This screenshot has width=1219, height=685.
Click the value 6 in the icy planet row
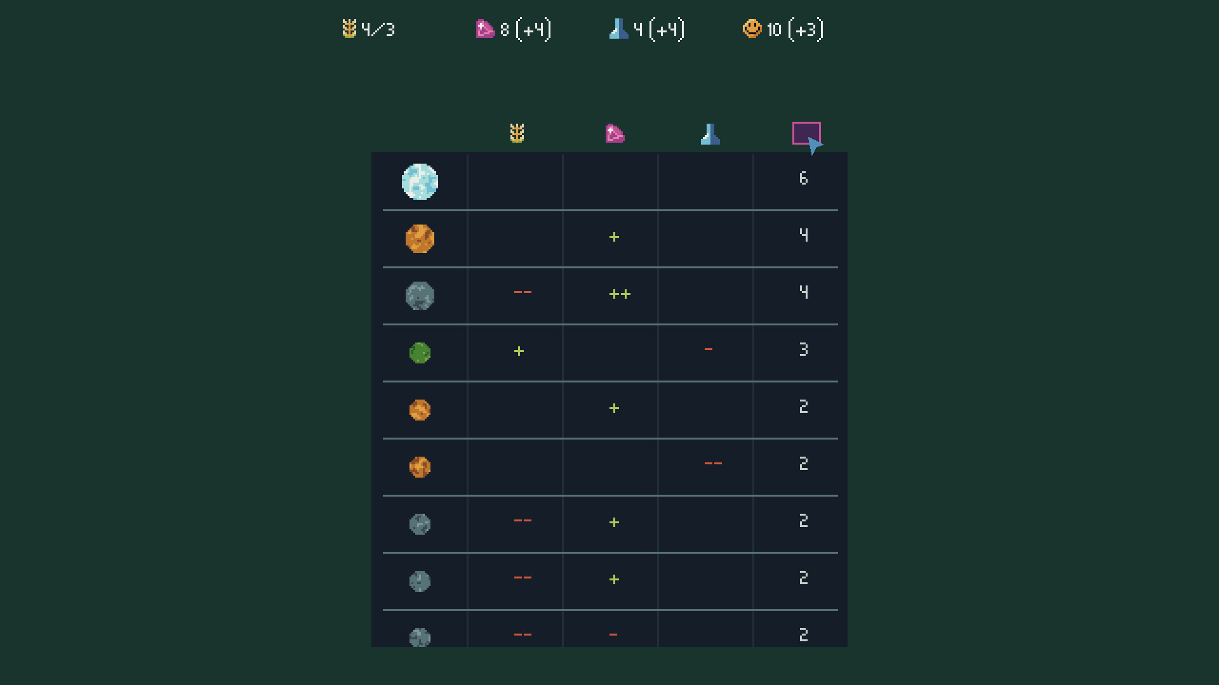pos(803,178)
